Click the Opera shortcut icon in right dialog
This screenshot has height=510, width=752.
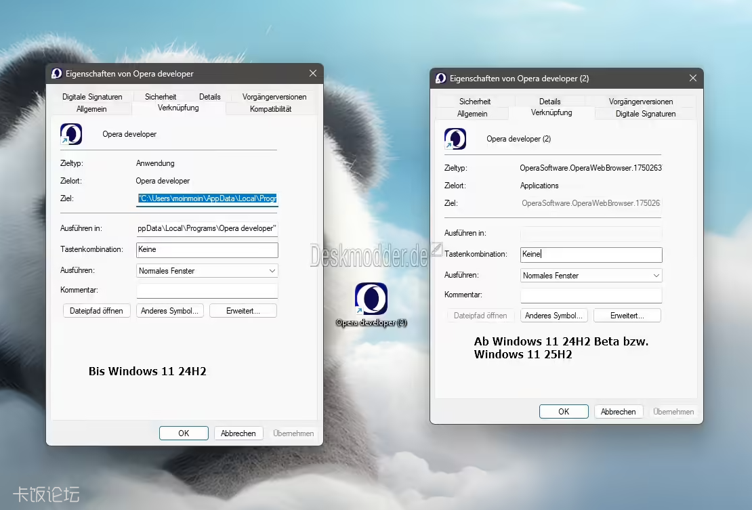point(455,139)
